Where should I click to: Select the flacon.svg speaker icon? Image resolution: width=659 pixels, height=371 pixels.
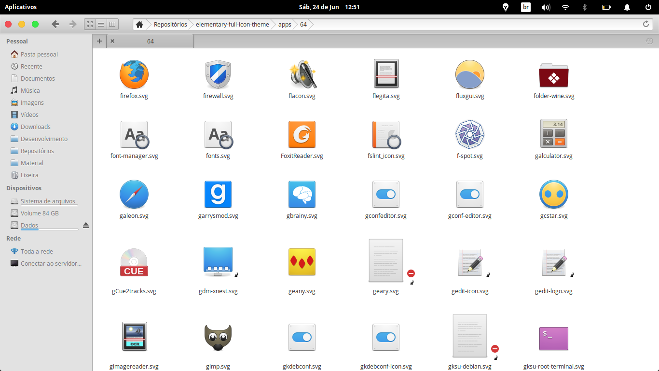click(x=302, y=74)
